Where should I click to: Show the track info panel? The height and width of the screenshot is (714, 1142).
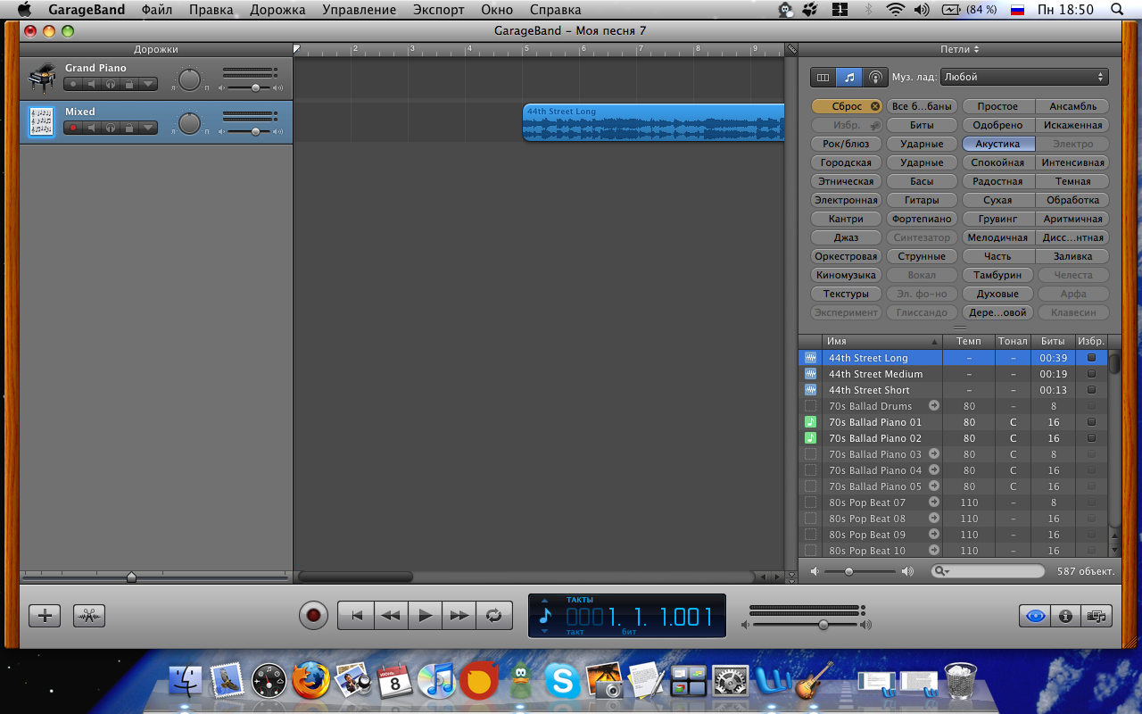click(1065, 616)
